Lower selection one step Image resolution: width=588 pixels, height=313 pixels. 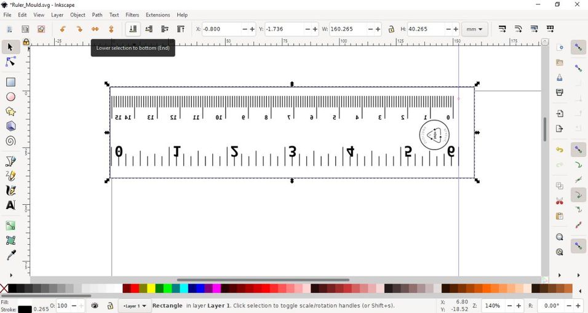(149, 29)
